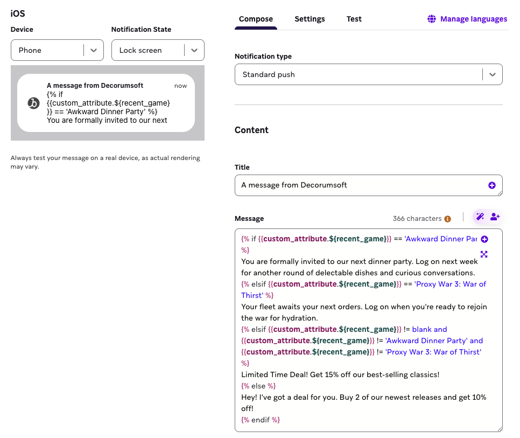Click the lock screen notification preview card

click(x=106, y=103)
